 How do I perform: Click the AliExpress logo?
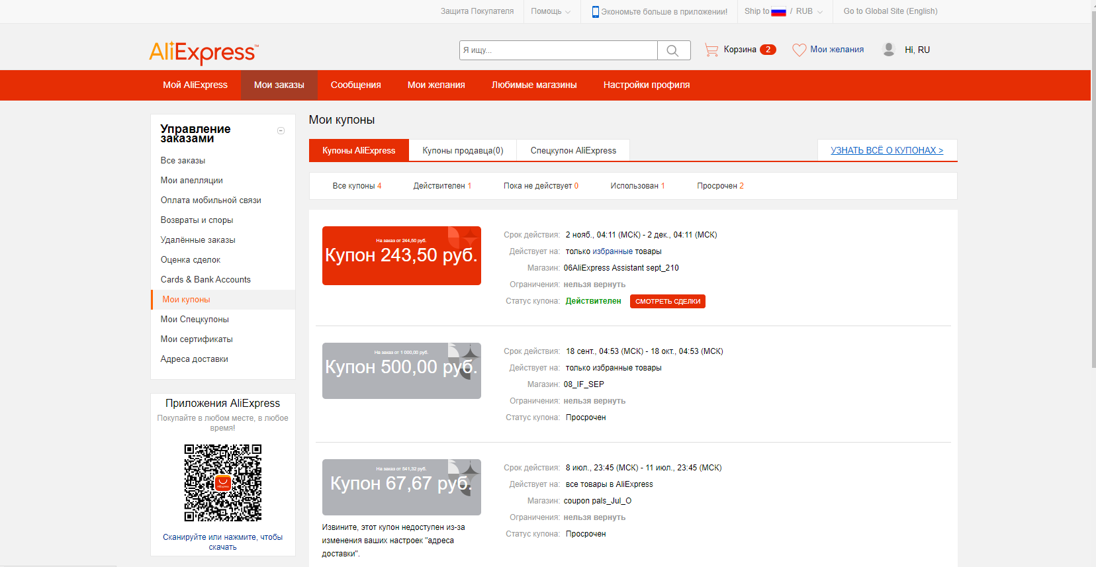point(204,52)
